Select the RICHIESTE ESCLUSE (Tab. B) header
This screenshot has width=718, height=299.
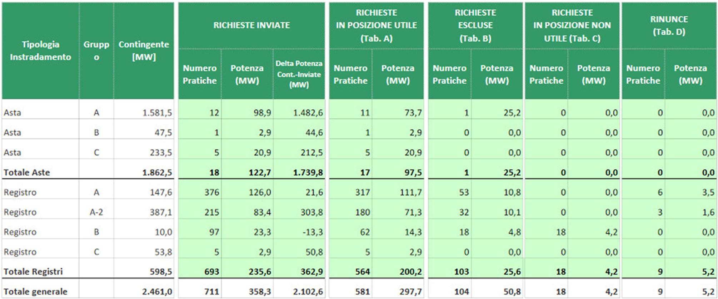click(x=475, y=25)
